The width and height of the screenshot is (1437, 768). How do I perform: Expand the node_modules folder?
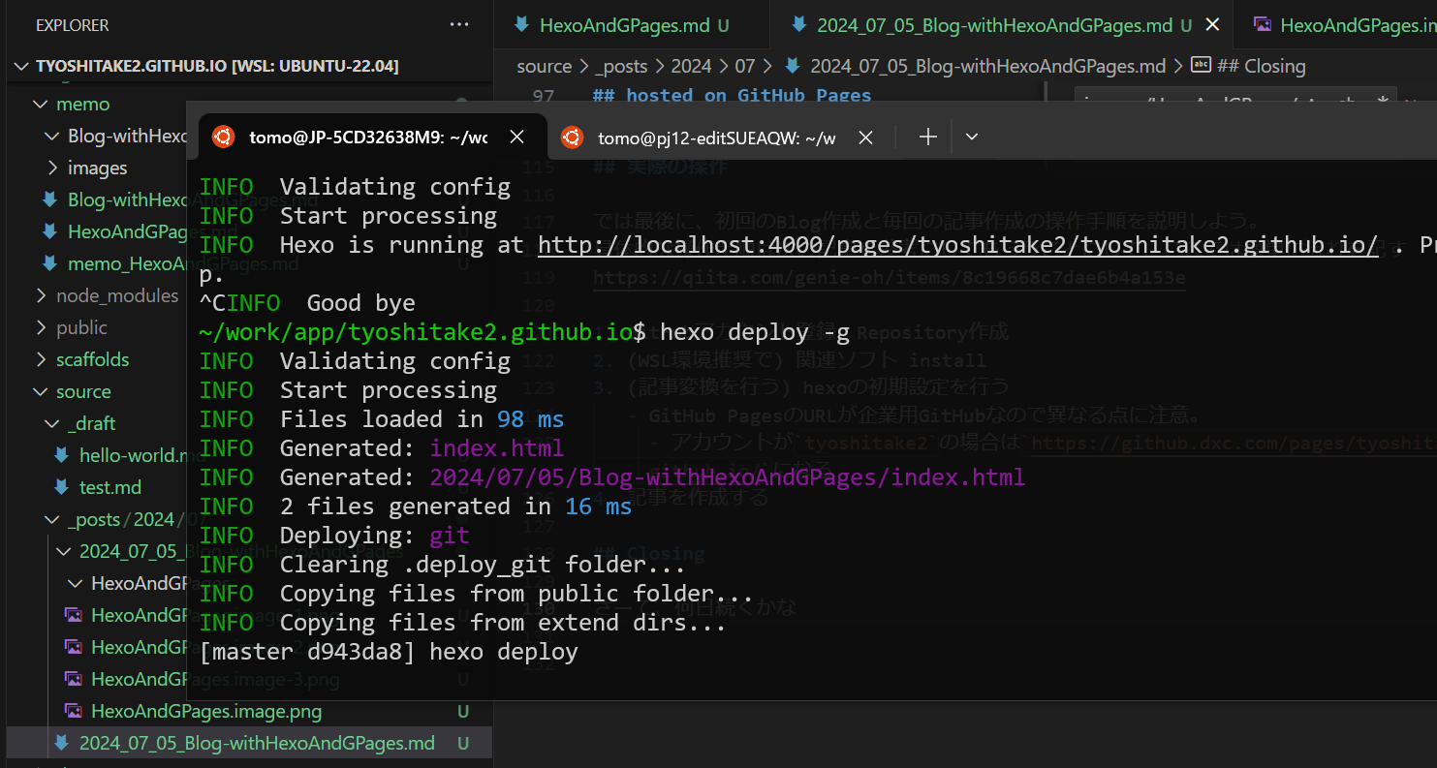click(x=116, y=295)
